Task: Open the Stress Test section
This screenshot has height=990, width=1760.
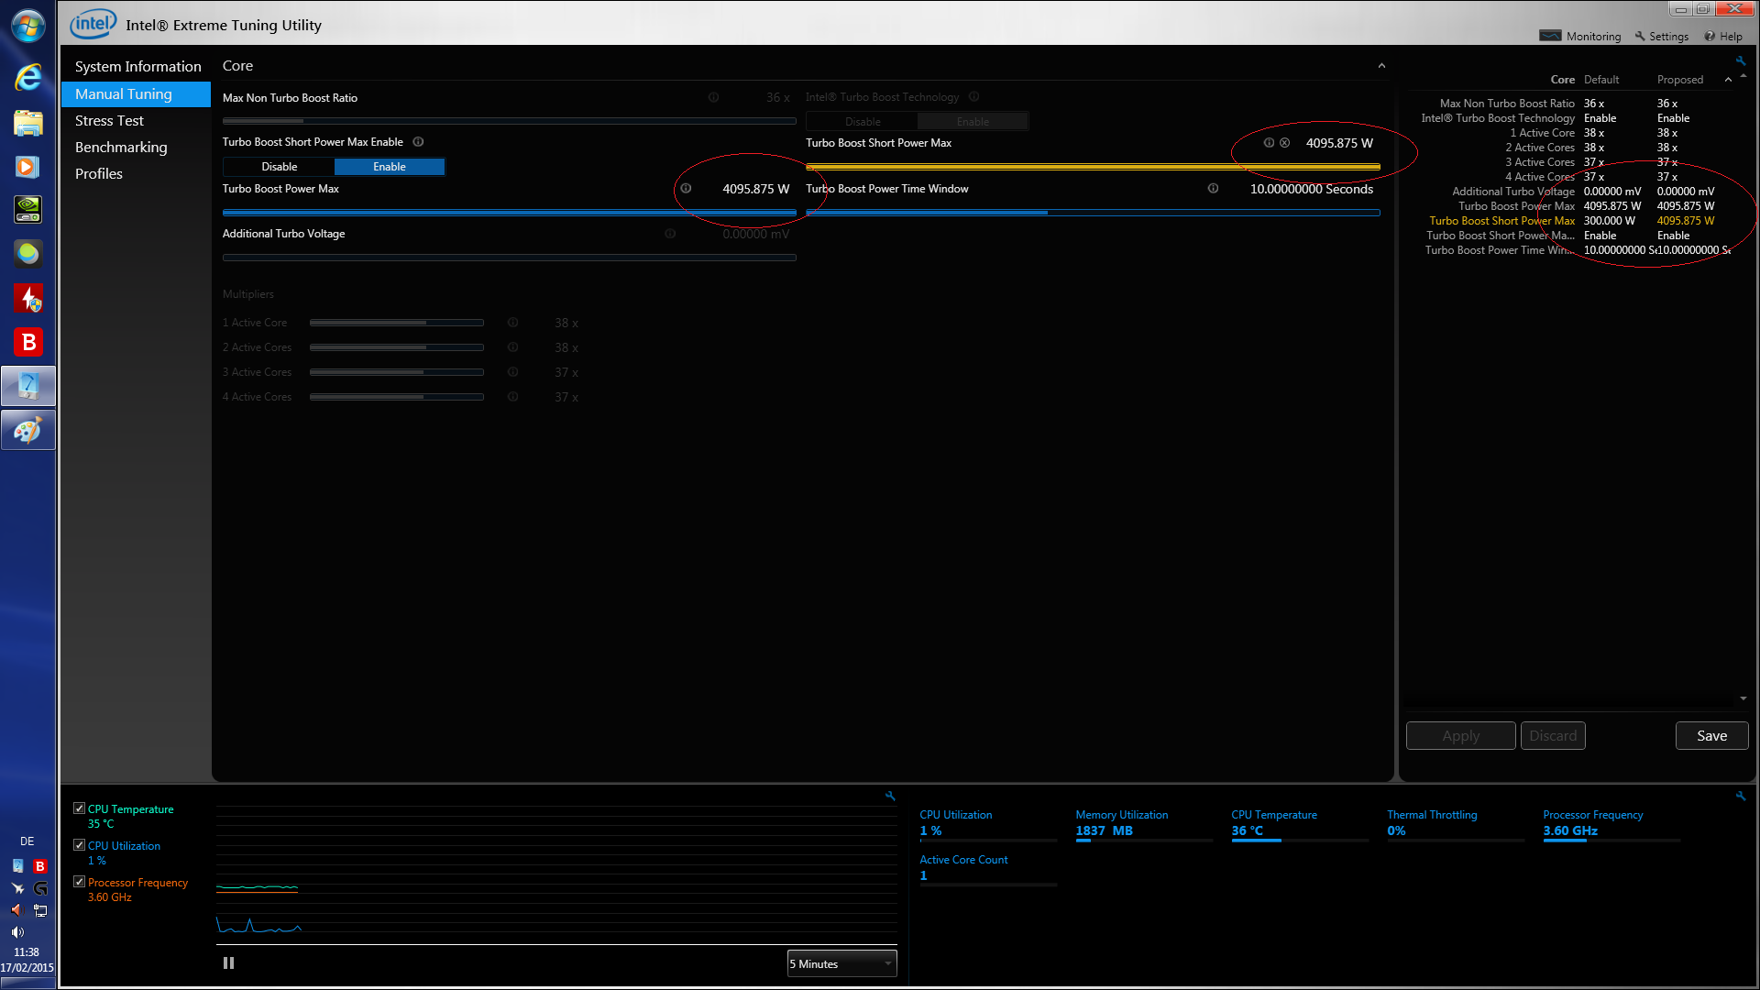Action: point(109,121)
